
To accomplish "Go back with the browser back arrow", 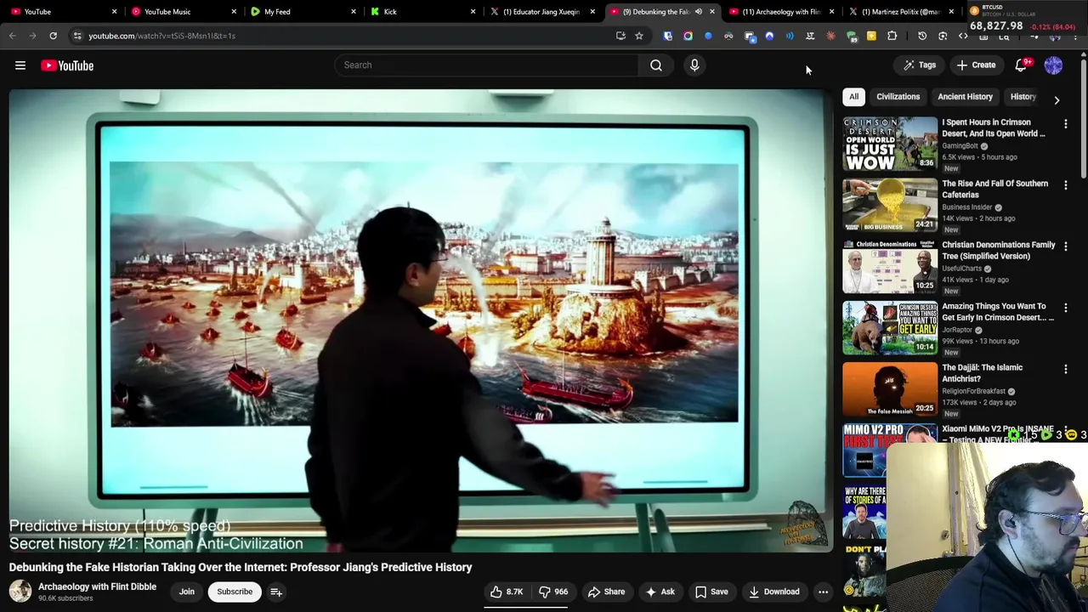I will tap(12, 36).
